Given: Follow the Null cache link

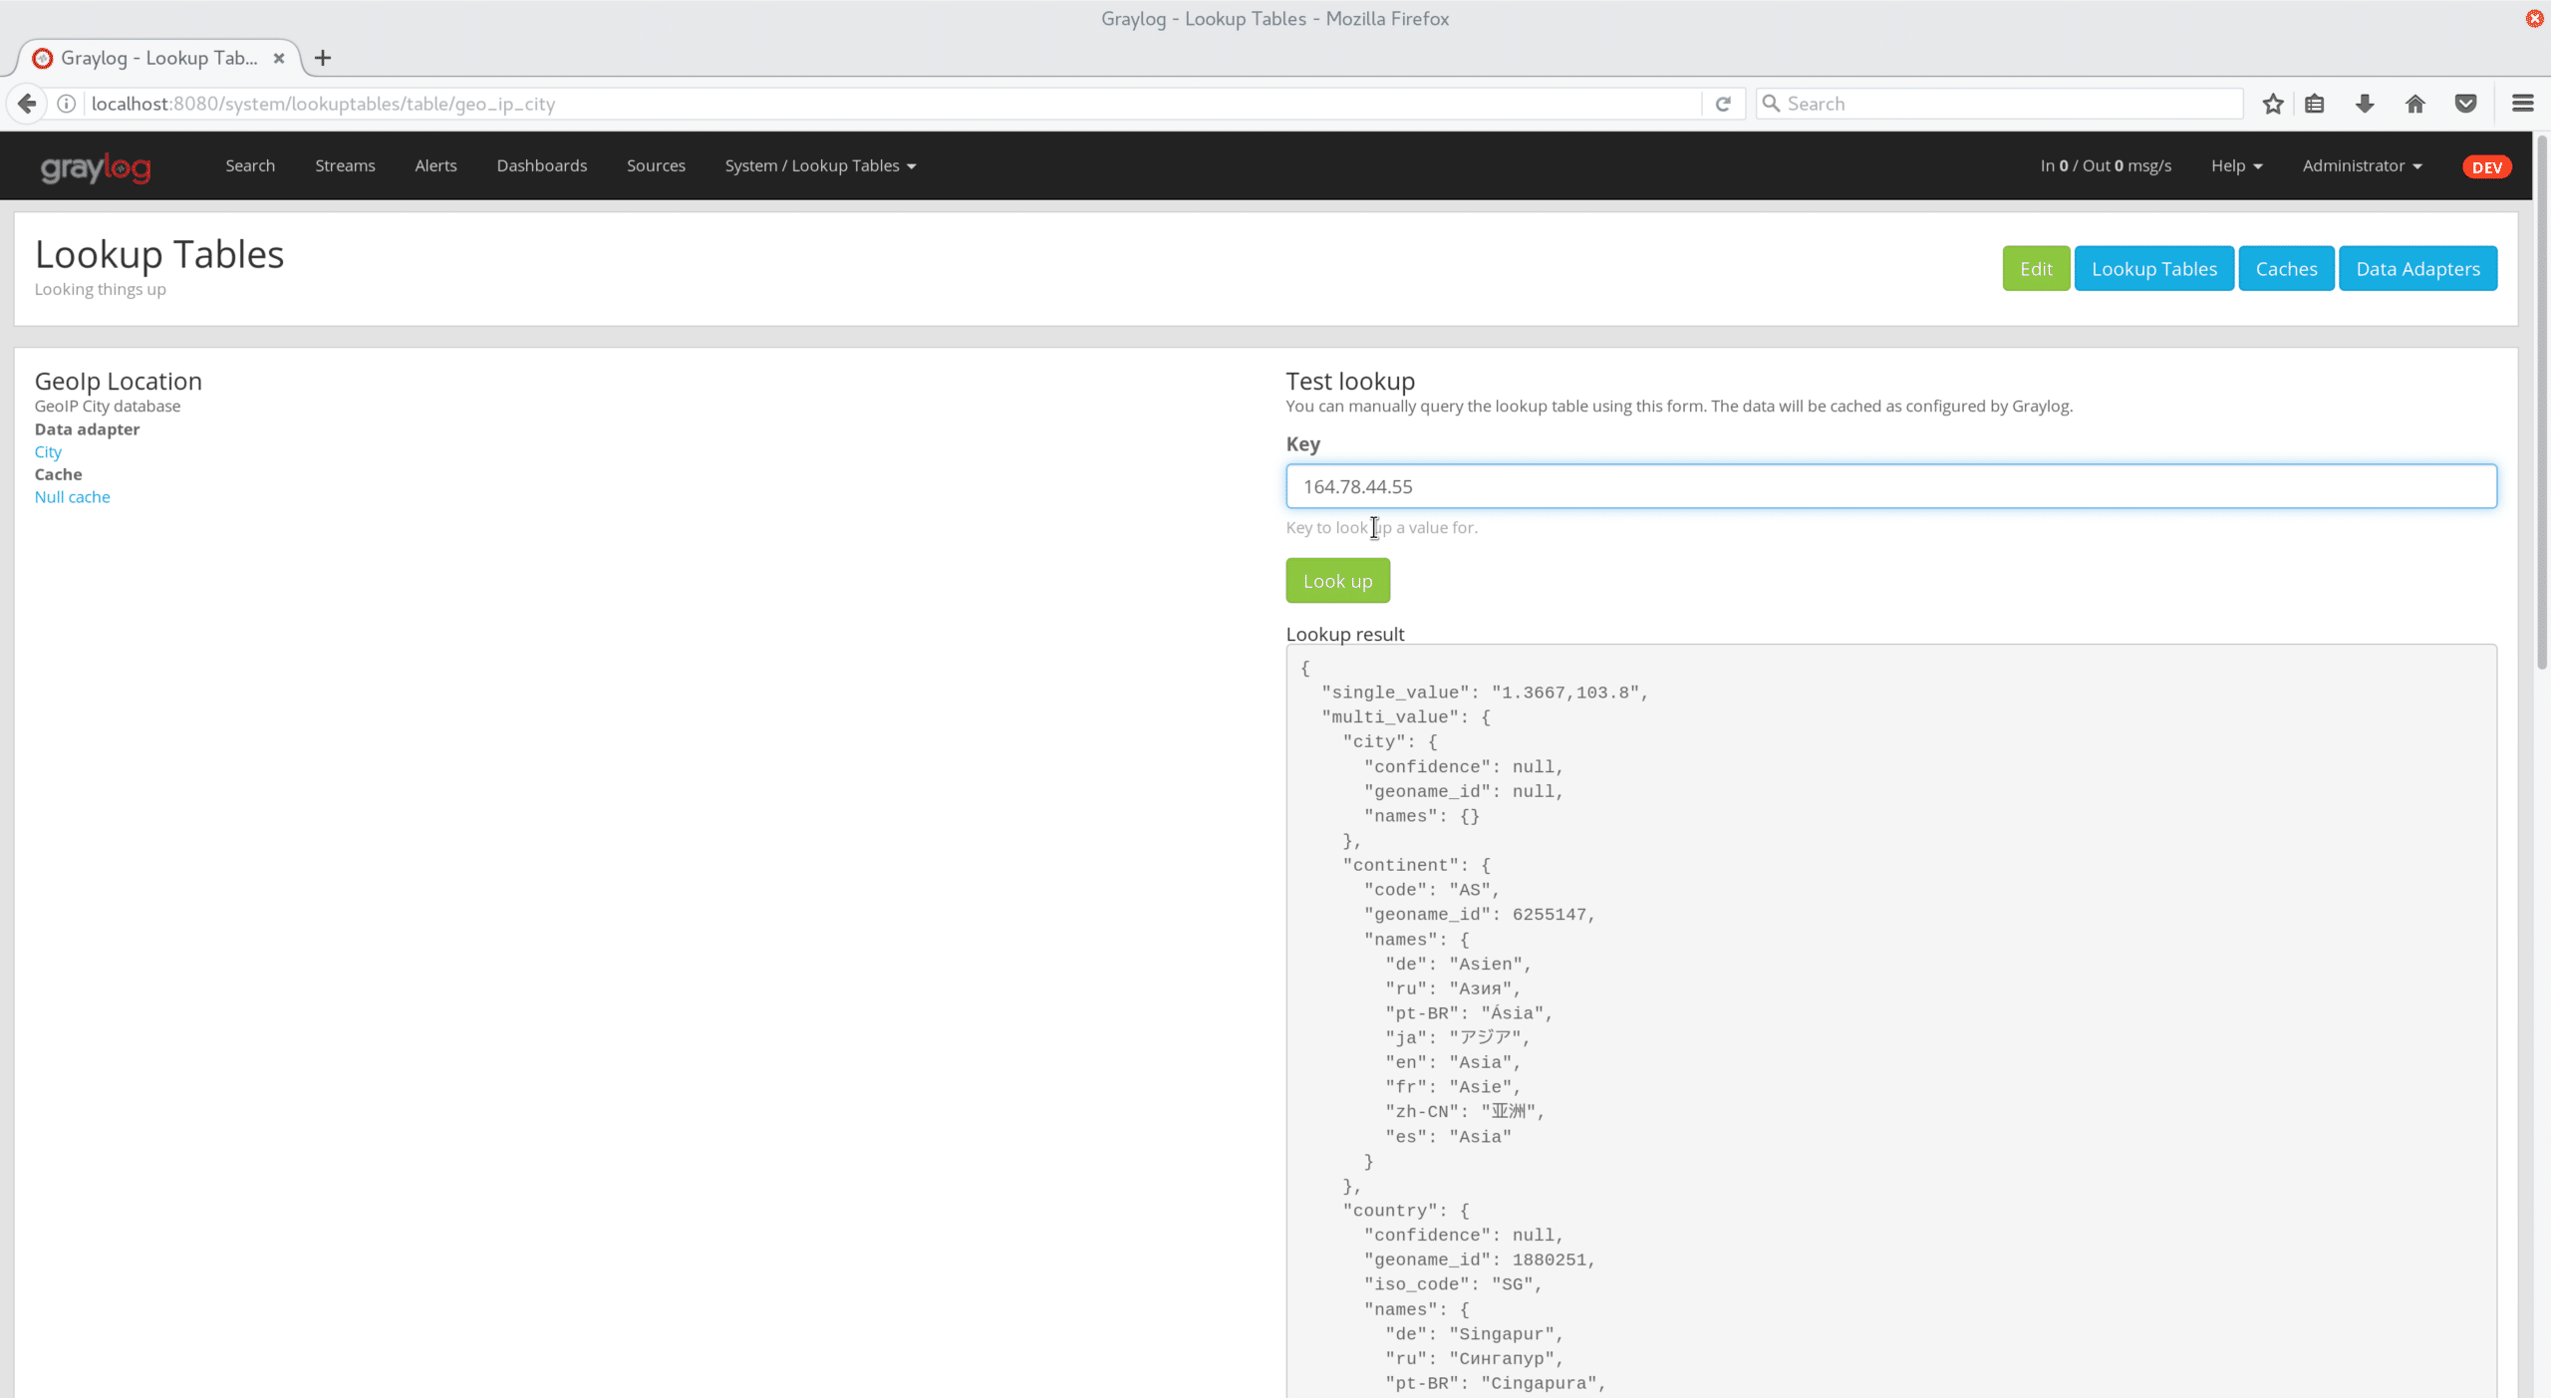Looking at the screenshot, I should (x=72, y=496).
